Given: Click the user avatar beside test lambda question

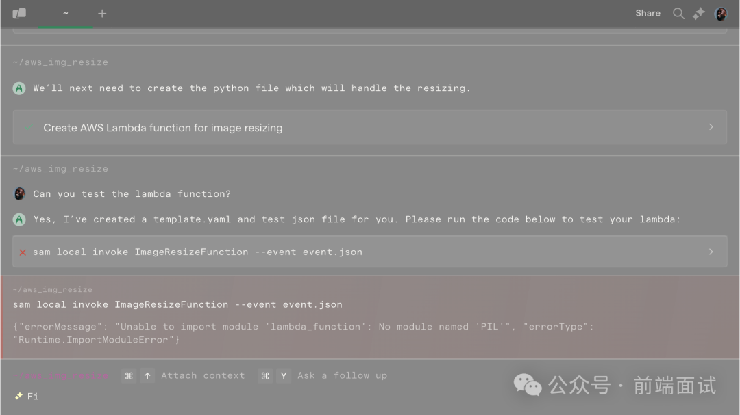Looking at the screenshot, I should 19,193.
